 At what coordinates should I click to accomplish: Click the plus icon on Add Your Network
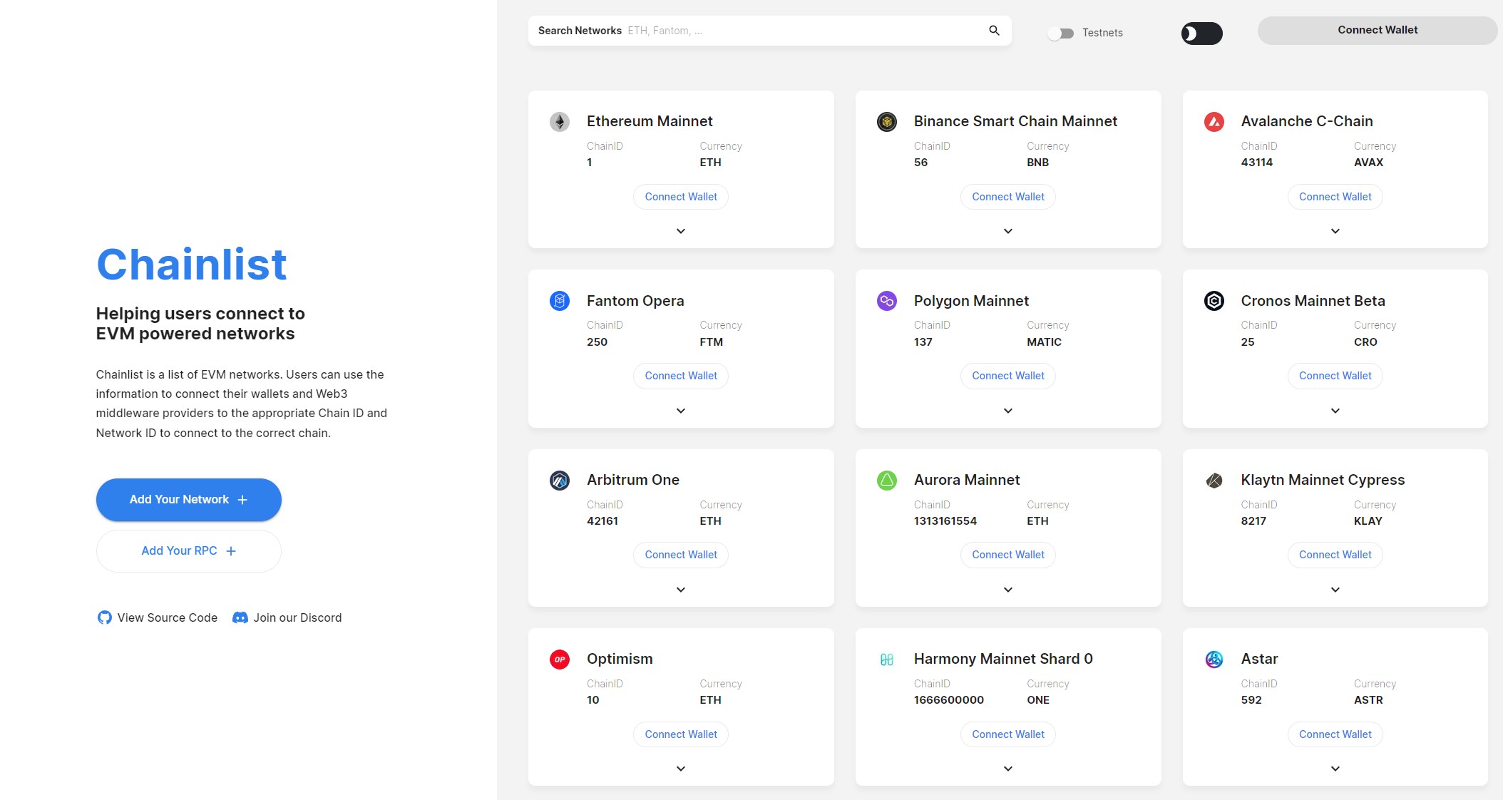click(242, 500)
